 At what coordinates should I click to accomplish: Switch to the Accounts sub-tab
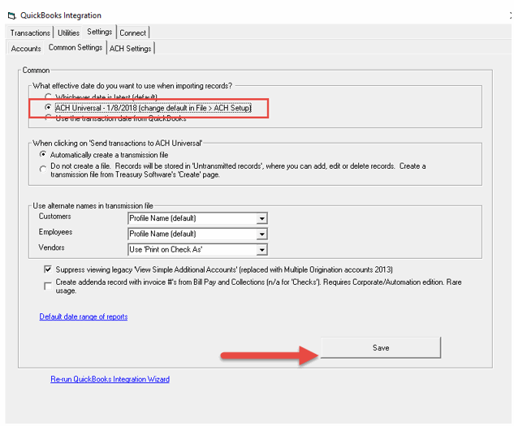click(x=26, y=49)
